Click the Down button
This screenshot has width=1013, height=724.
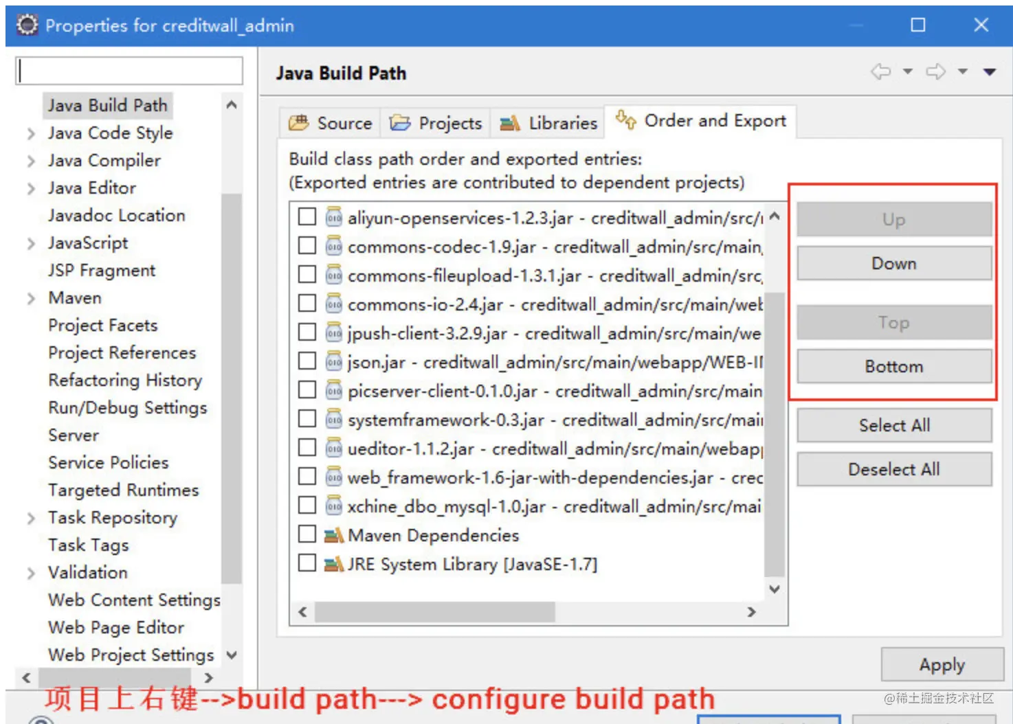[x=894, y=263]
